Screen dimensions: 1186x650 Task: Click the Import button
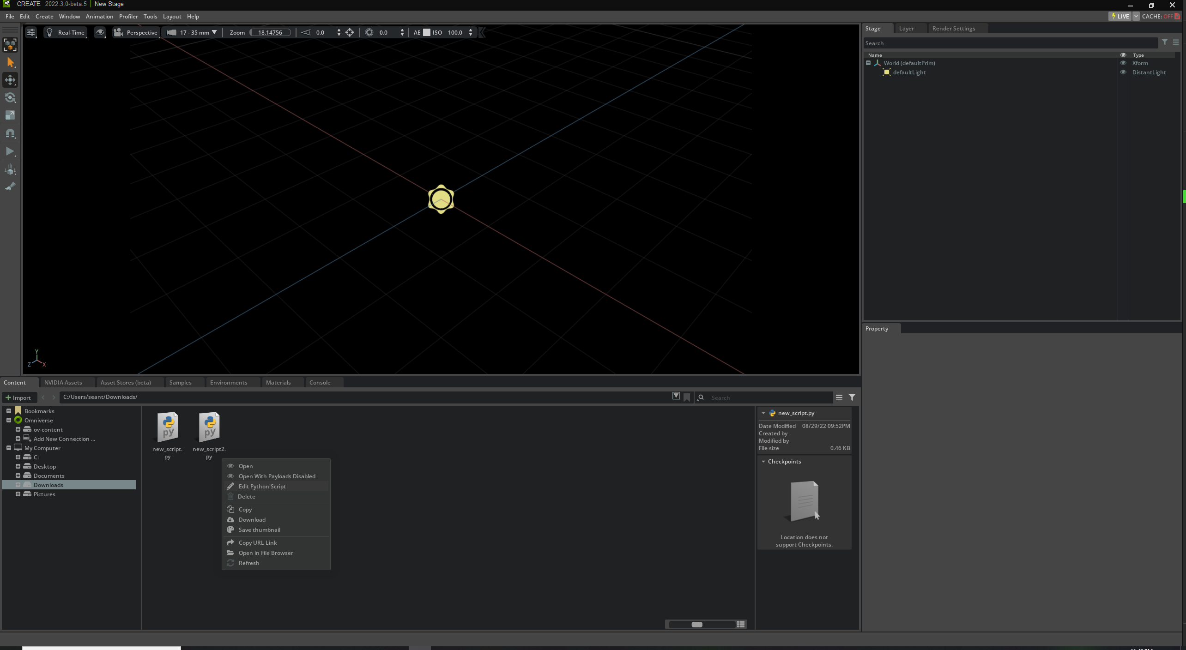(18, 397)
